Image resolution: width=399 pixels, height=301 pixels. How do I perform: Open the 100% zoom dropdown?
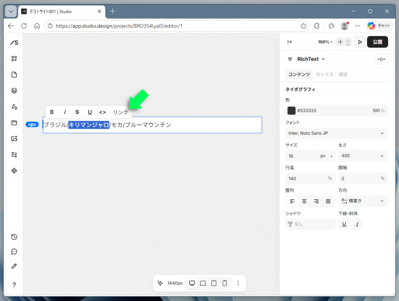(325, 42)
